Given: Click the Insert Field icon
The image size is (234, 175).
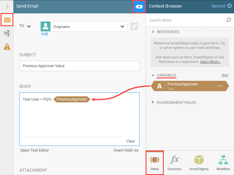Looking at the screenshot, I should pyautogui.click(x=136, y=150).
